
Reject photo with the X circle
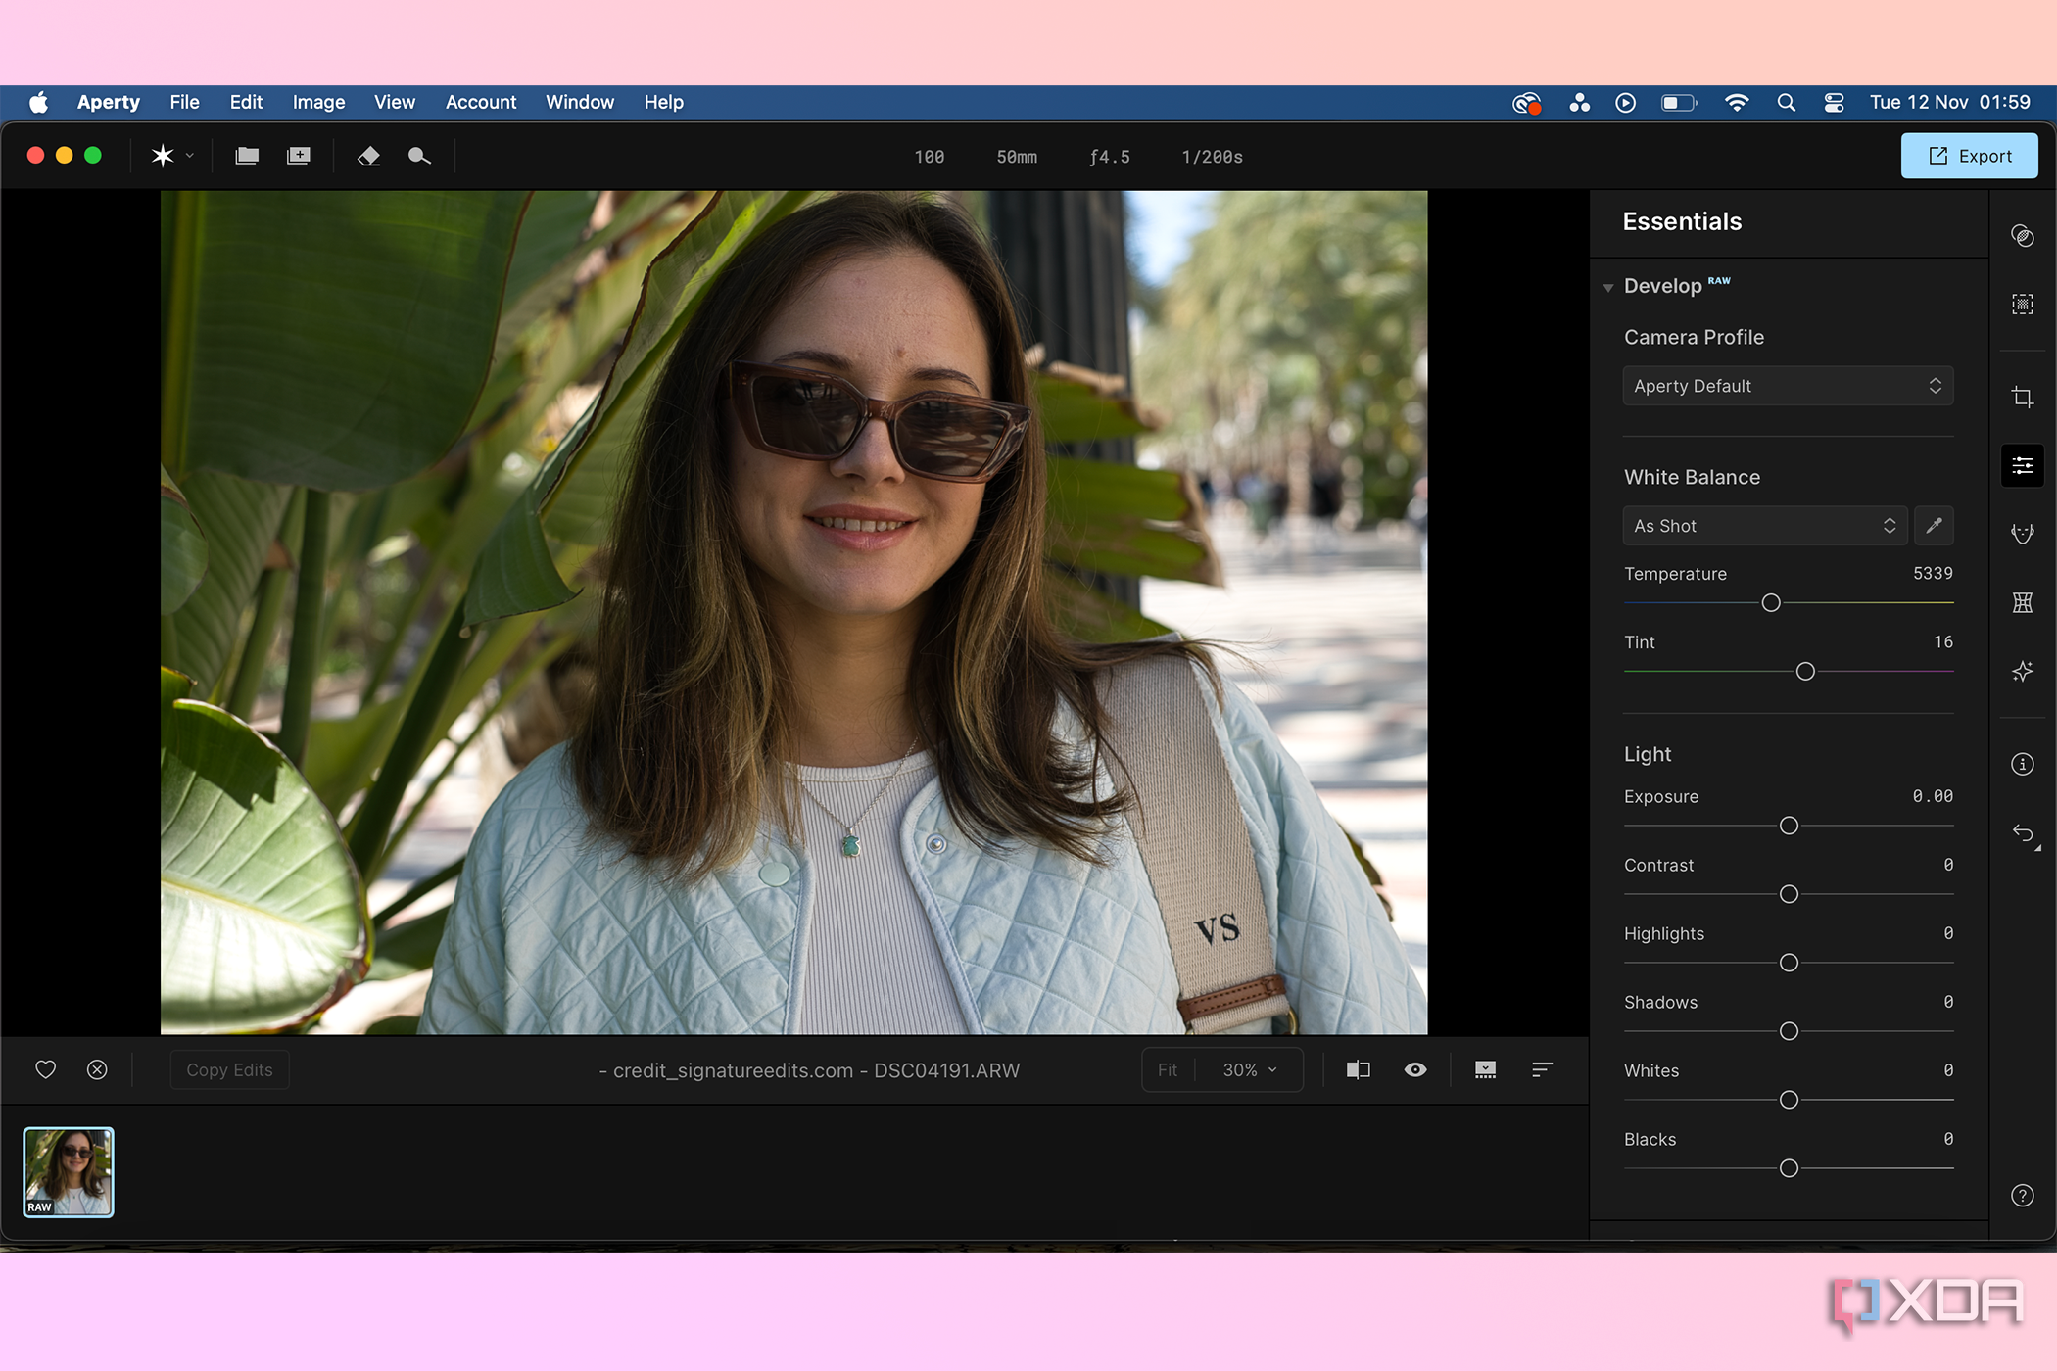point(97,1069)
